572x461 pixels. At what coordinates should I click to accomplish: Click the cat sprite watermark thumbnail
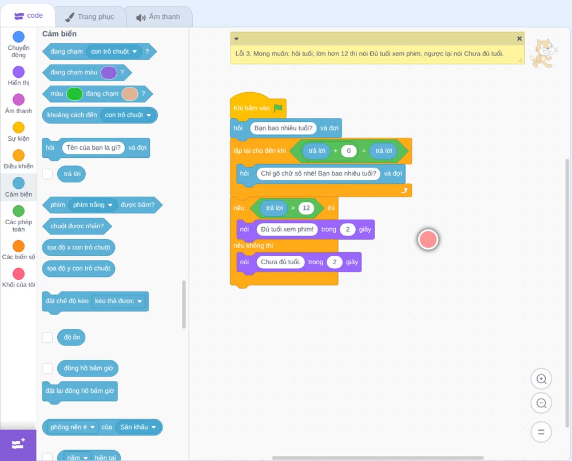(x=544, y=53)
